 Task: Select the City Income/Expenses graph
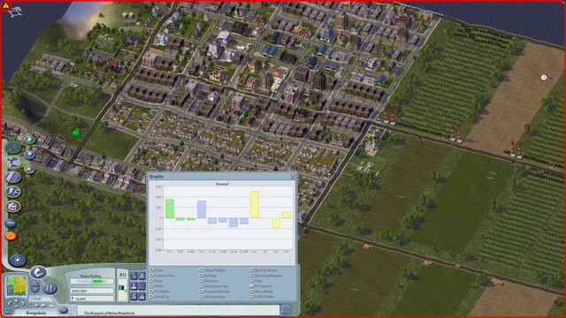pos(251,275)
